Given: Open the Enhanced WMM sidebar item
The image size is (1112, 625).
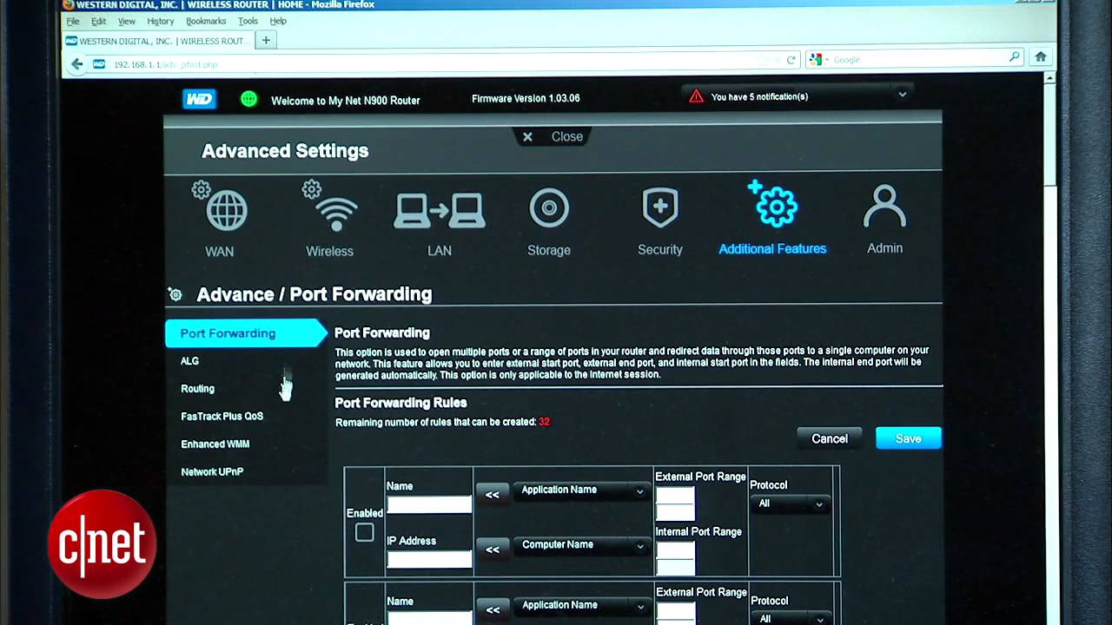Looking at the screenshot, I should pyautogui.click(x=215, y=444).
